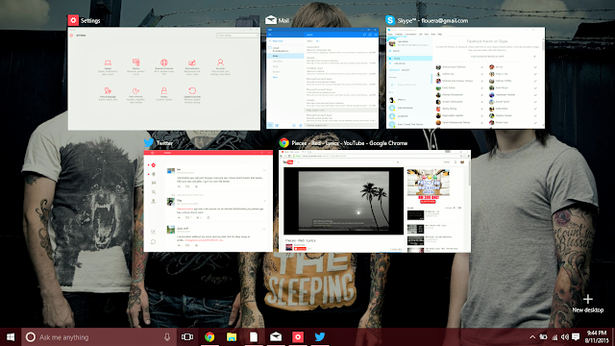Viewport: 615px width, 346px height.
Task: Open the Twitter app from the taskbar
Action: coord(320,337)
